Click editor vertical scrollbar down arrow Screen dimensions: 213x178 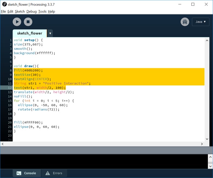[207, 139]
